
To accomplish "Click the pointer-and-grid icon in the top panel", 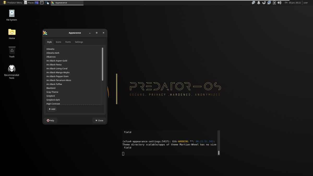I will [47, 3].
